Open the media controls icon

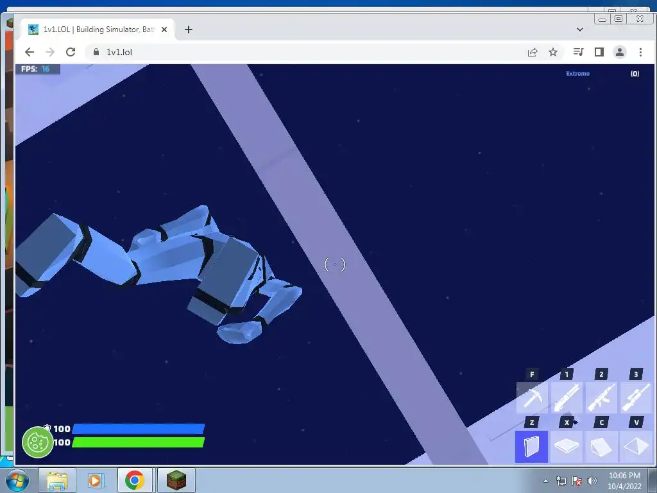578,52
